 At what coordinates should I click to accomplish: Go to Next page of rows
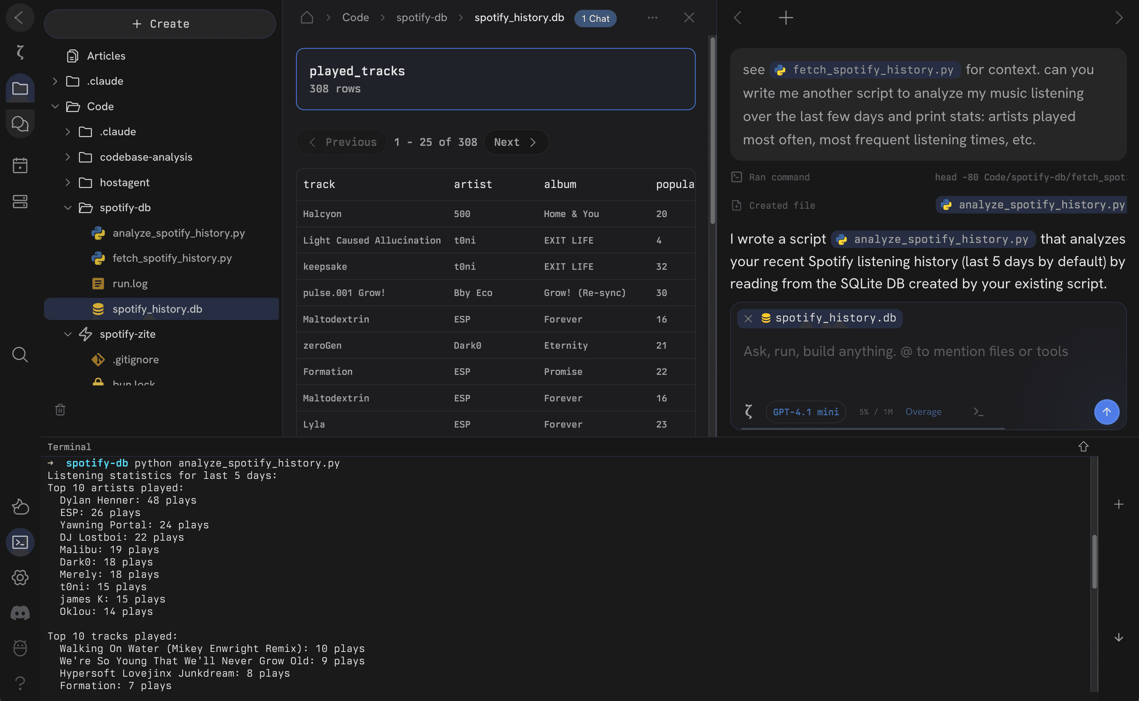click(x=516, y=142)
